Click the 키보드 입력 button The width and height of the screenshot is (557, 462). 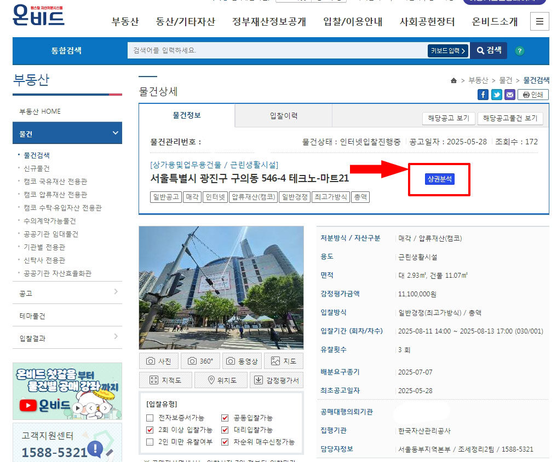tap(449, 51)
